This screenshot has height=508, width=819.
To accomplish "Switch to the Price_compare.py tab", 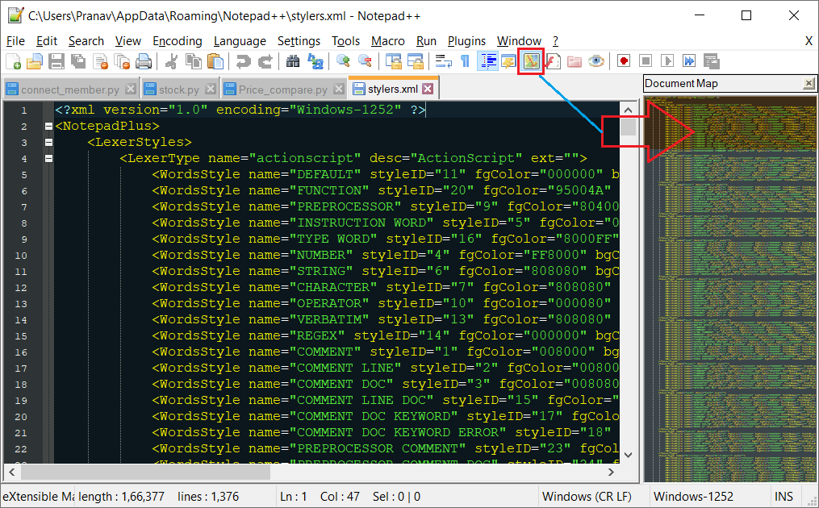I will 282,90.
